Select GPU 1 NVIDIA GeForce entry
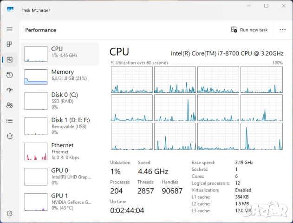 59,202
